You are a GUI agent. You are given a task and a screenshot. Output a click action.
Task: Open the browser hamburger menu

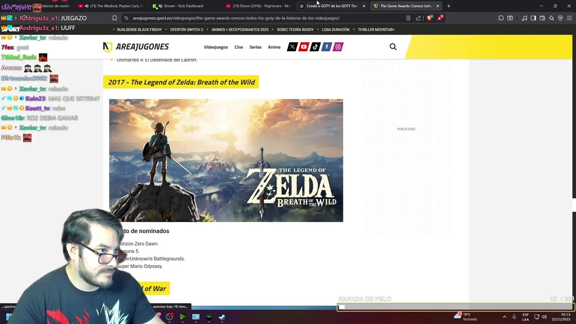(x=570, y=18)
